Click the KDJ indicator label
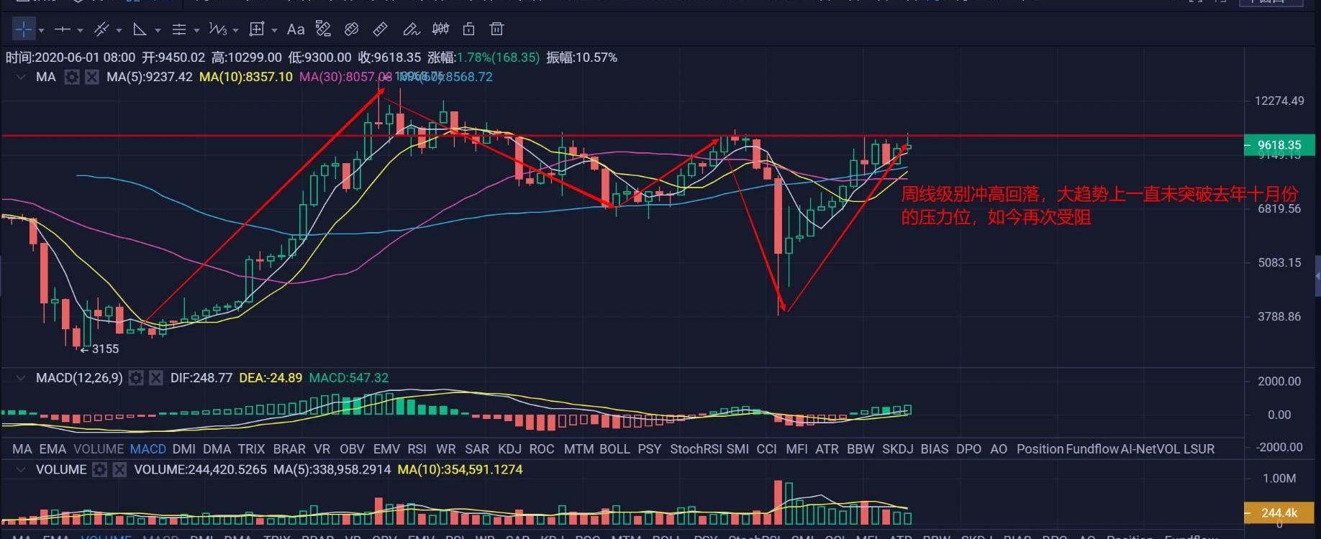Screen dimensions: 1321x539 (509, 449)
